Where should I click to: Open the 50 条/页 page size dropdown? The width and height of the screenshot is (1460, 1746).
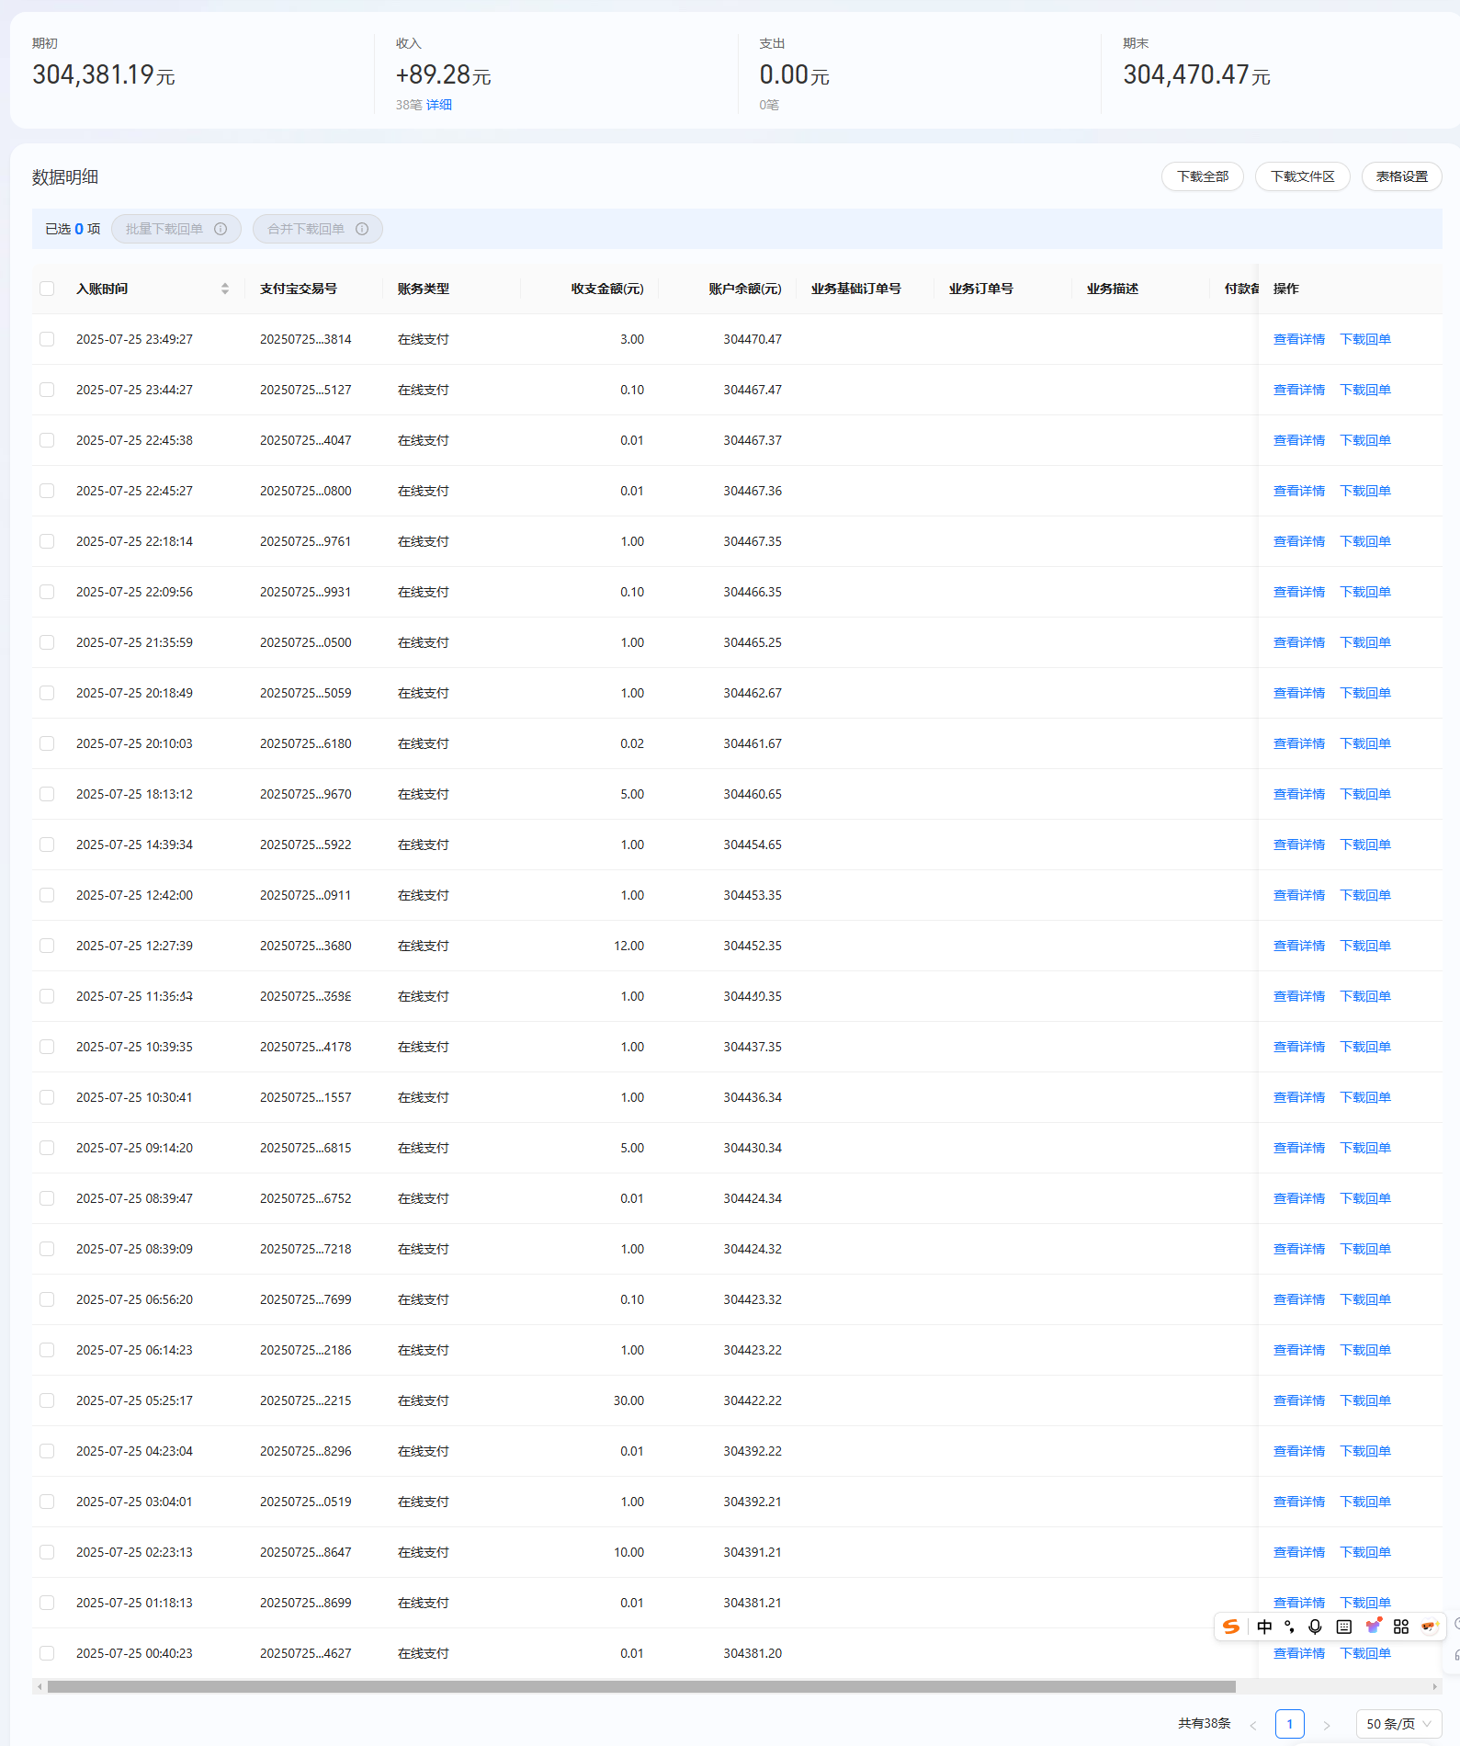(1398, 1724)
